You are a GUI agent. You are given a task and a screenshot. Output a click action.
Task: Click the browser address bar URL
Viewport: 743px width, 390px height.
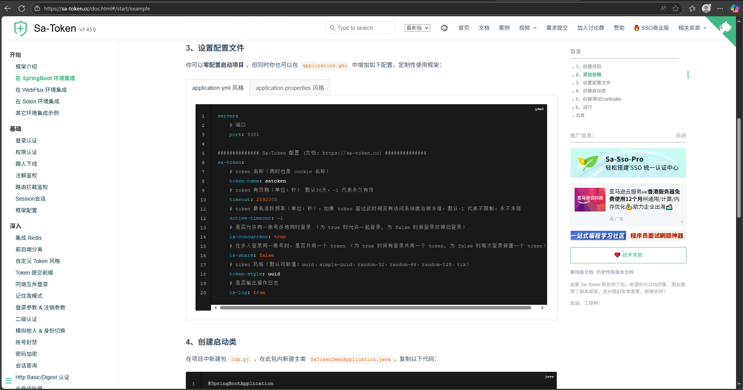(x=97, y=9)
